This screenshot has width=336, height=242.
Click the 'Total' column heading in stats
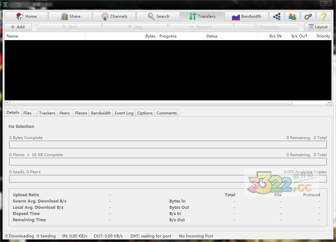(230, 195)
